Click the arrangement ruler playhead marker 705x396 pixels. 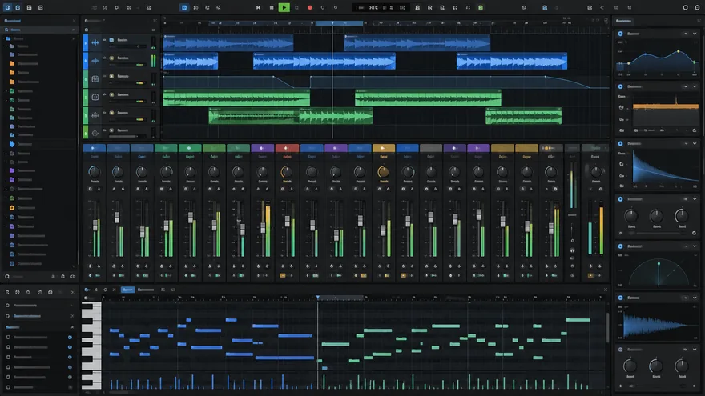332,23
